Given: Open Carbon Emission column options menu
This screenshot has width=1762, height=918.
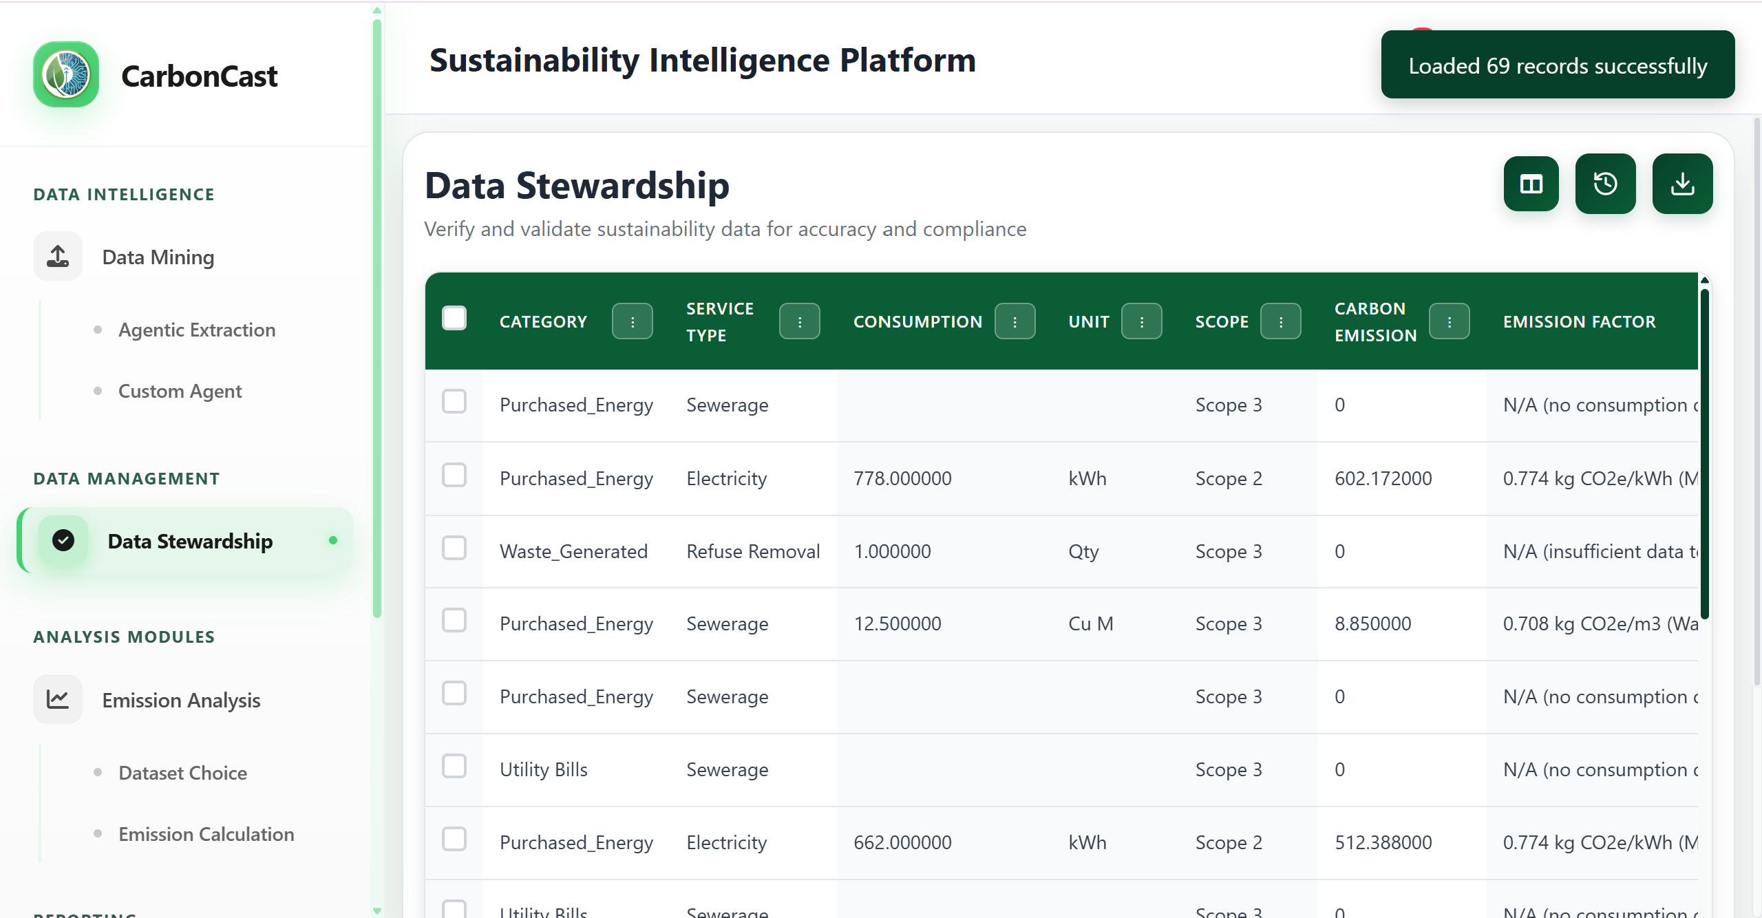Looking at the screenshot, I should point(1449,321).
